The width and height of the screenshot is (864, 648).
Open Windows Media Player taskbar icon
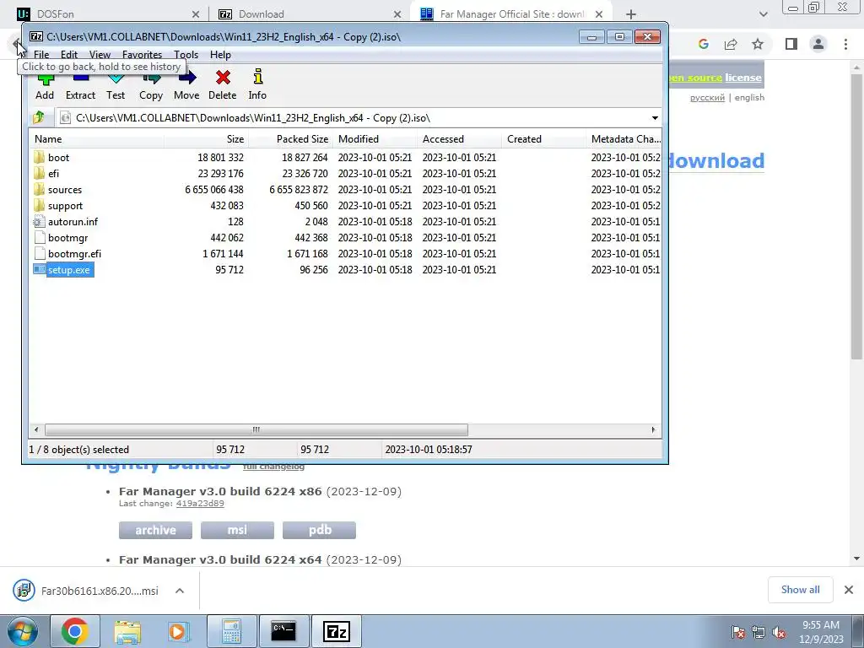[x=179, y=631]
